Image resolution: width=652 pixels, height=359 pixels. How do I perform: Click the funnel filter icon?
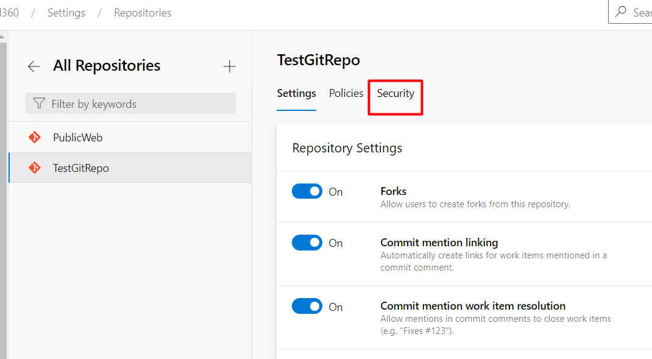39,104
